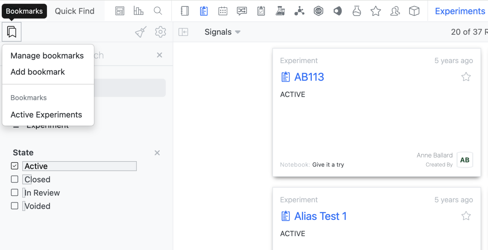Open the Alias Test 1 experiment link
This screenshot has height=250, width=488.
[320, 216]
